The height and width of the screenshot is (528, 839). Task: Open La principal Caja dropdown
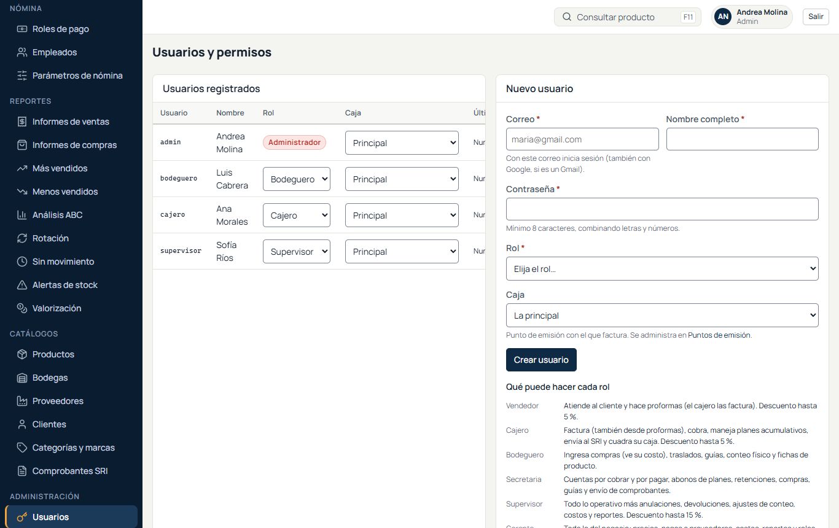[x=662, y=316]
